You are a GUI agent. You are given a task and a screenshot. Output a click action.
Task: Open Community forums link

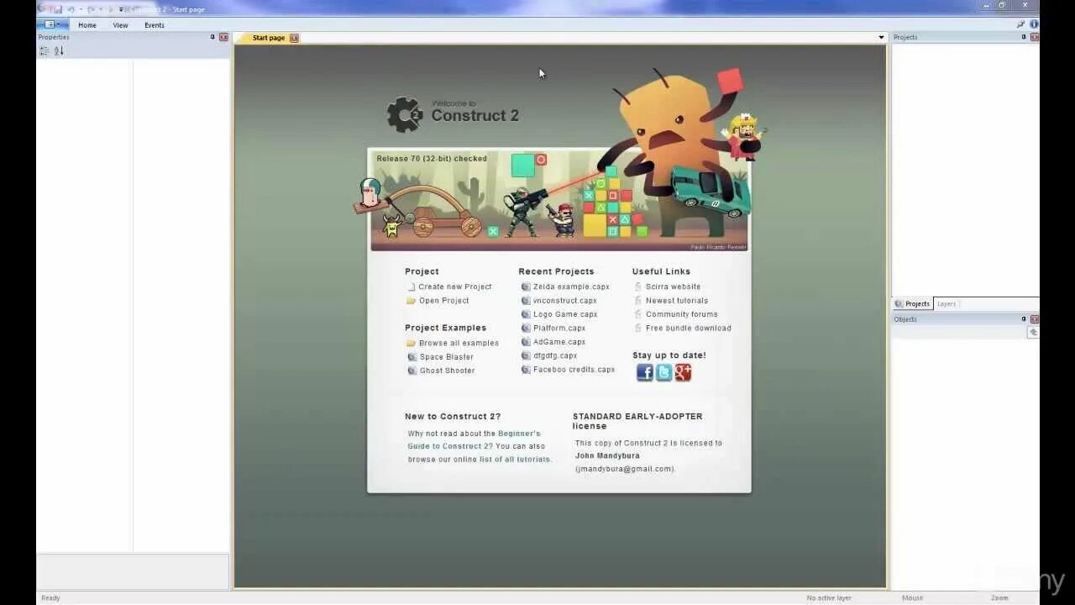coord(682,314)
